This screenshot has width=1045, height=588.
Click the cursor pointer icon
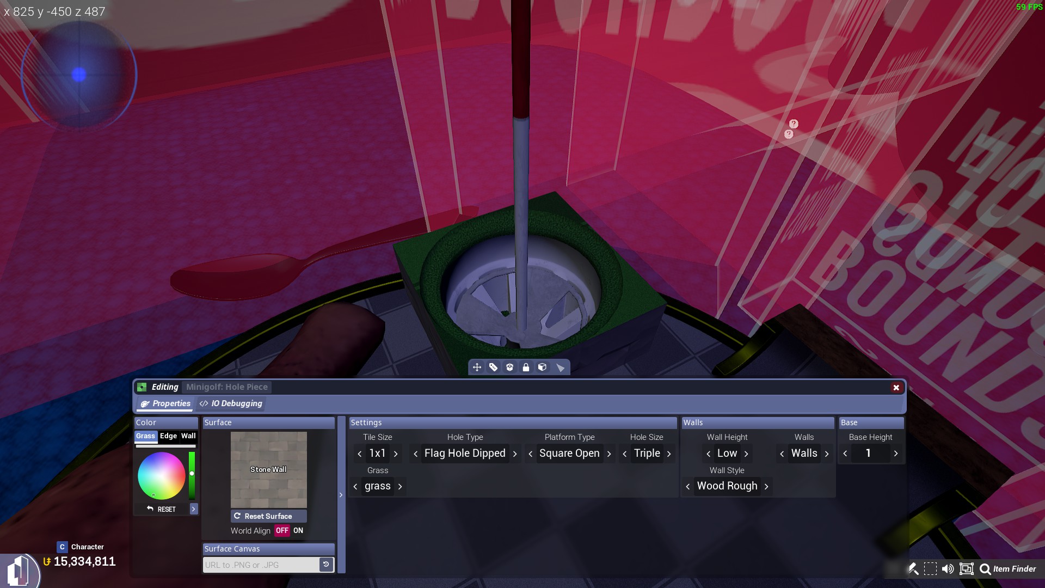coord(560,367)
